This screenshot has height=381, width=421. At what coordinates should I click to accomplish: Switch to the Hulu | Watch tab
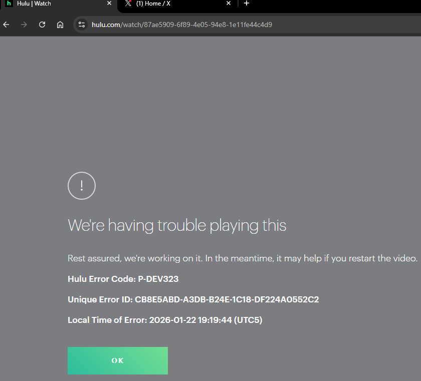pos(59,4)
